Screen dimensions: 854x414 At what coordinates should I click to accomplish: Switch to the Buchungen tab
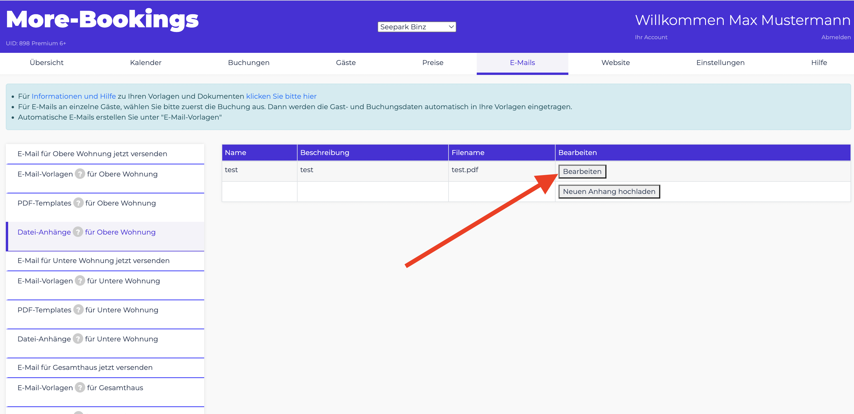coord(249,62)
